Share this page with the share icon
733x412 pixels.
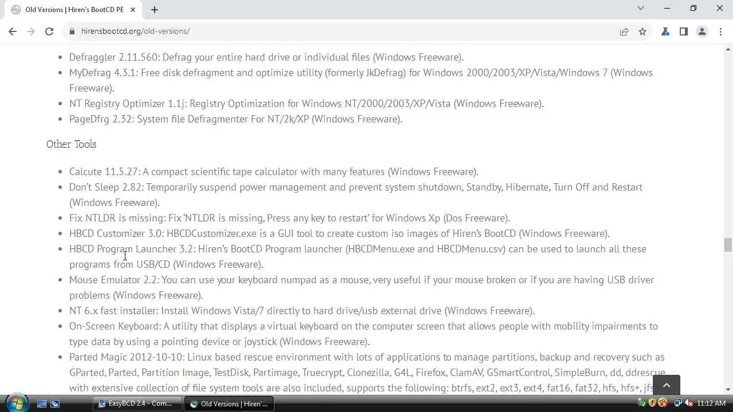(624, 31)
